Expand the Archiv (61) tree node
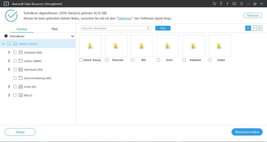This screenshot has width=267, height=142. (x=9, y=87)
